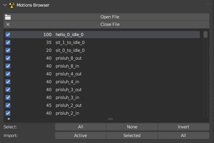Click Select None button

(132, 127)
